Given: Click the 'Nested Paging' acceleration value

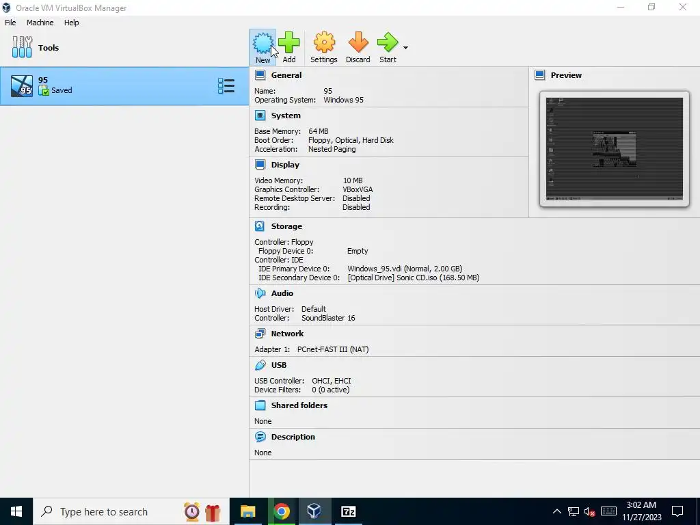Looking at the screenshot, I should (x=332, y=149).
